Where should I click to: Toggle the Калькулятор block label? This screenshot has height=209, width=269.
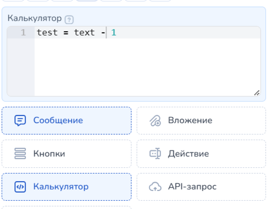[x=61, y=186]
